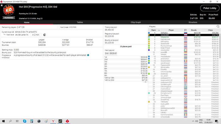Click cyan color tag next to DimaDima13
This screenshot has height=124, width=221.
149,93
